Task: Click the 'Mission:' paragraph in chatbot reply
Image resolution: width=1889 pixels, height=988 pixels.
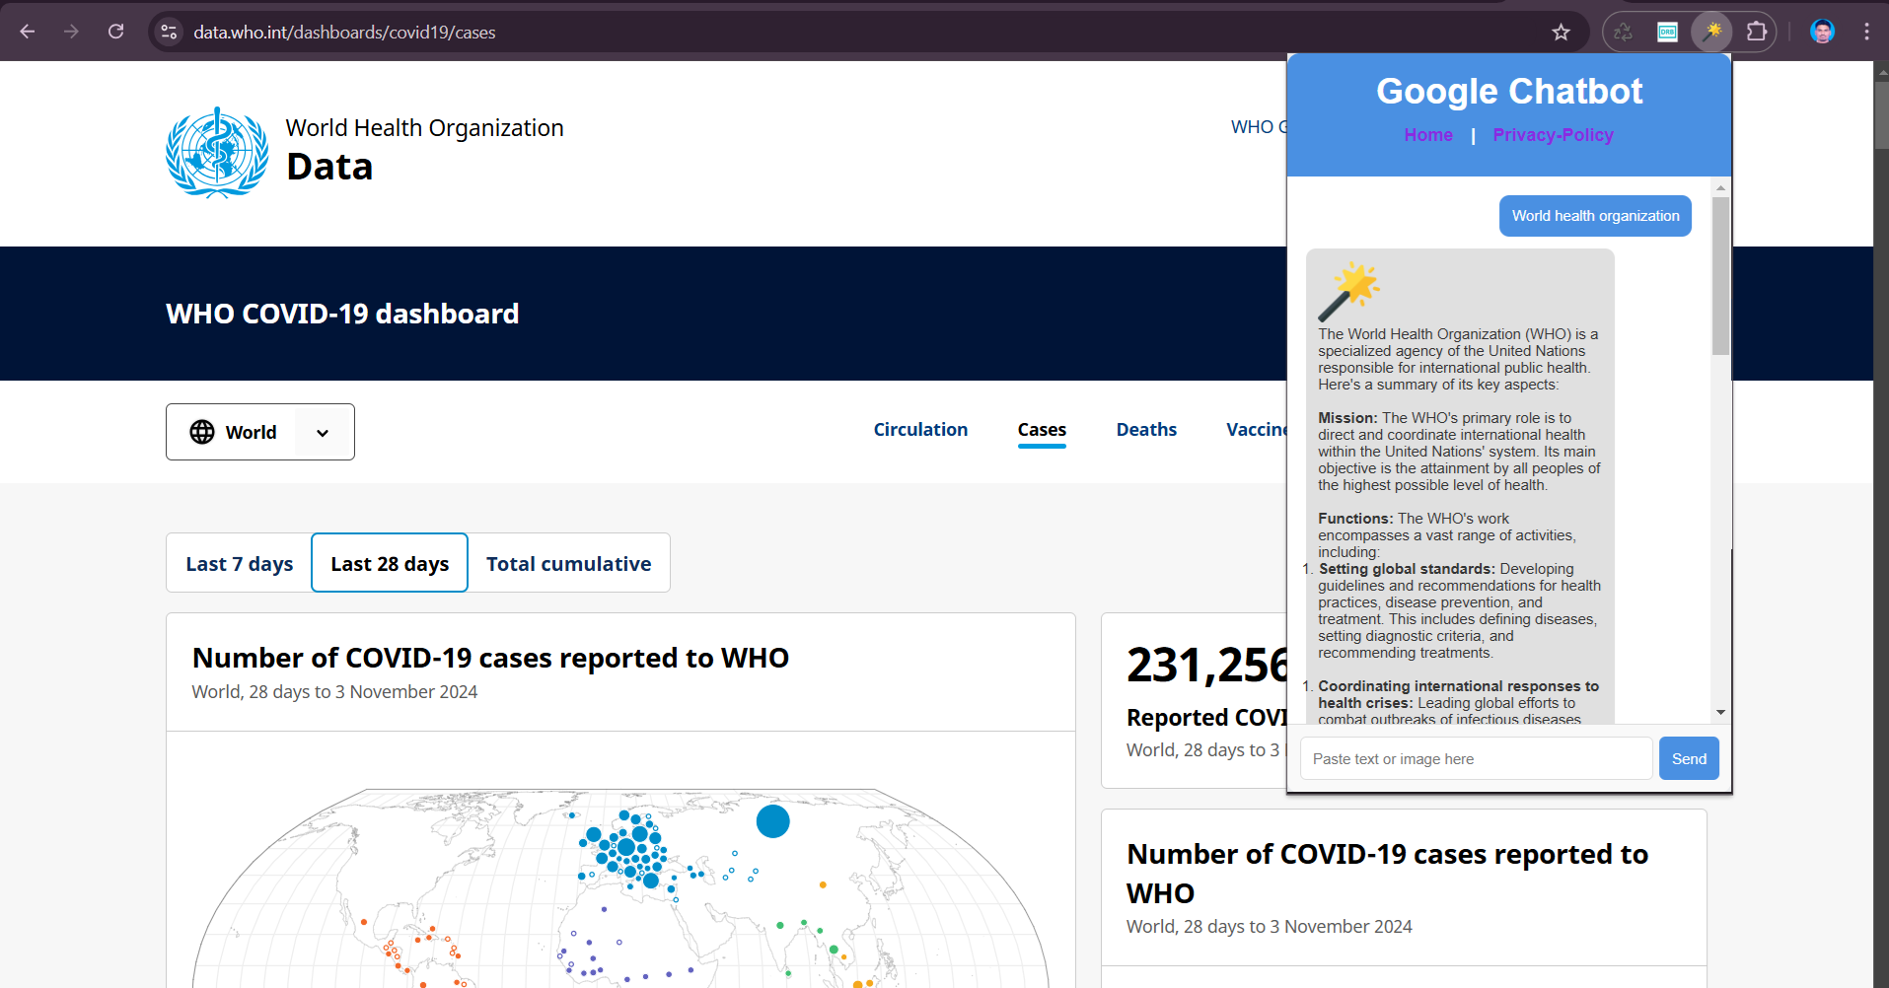Action: click(1459, 452)
